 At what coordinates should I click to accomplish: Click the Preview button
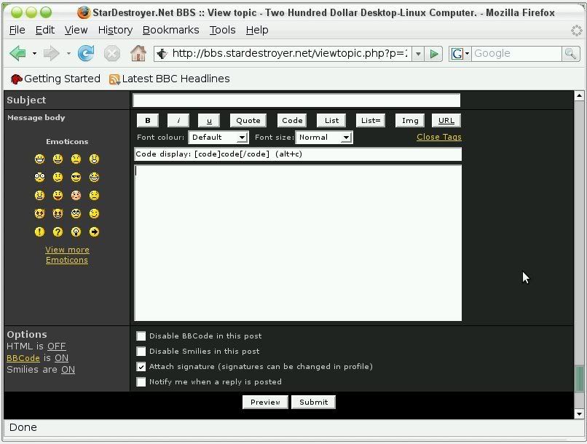[x=265, y=402]
